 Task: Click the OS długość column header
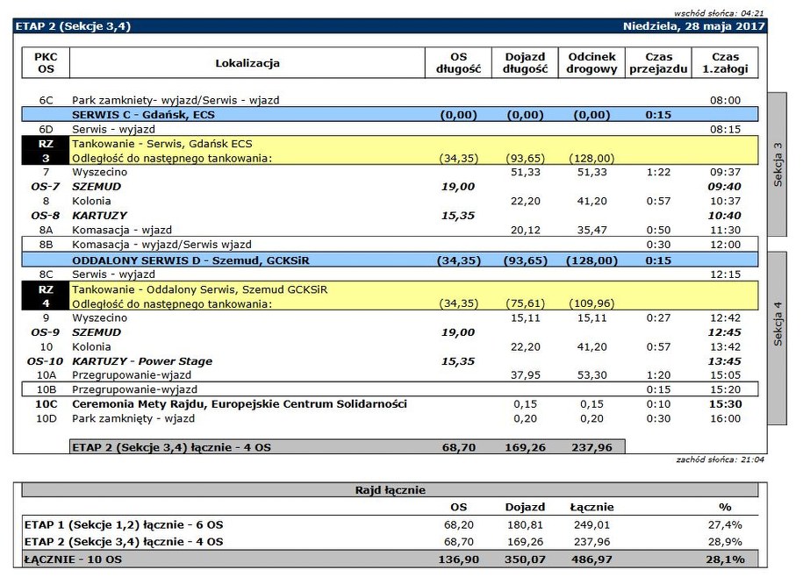tap(457, 63)
